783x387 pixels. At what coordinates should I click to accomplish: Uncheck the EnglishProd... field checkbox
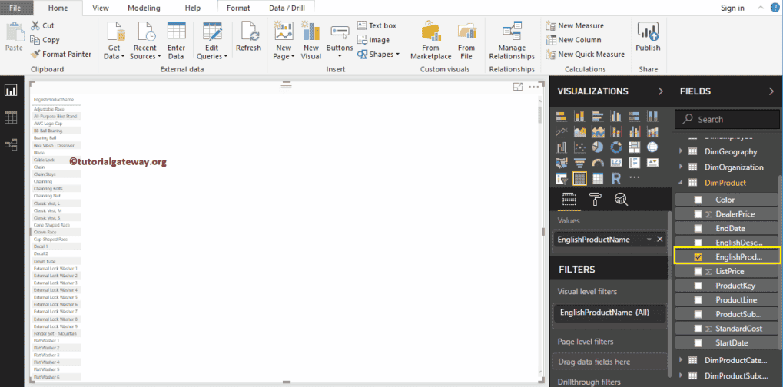[x=698, y=256]
